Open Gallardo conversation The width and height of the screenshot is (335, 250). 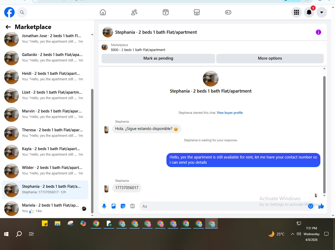click(x=45, y=58)
